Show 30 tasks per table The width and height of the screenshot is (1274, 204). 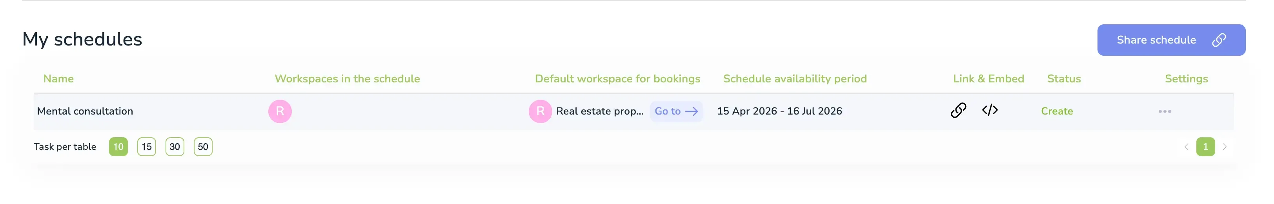click(175, 147)
